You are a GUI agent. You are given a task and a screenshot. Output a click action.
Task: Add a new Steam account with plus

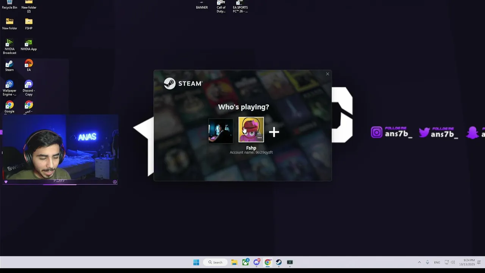tap(274, 132)
